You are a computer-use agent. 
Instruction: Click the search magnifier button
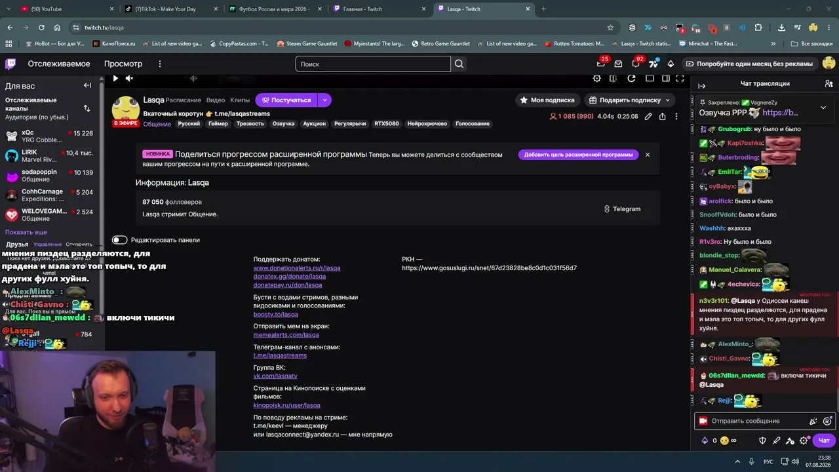pyautogui.click(x=459, y=64)
